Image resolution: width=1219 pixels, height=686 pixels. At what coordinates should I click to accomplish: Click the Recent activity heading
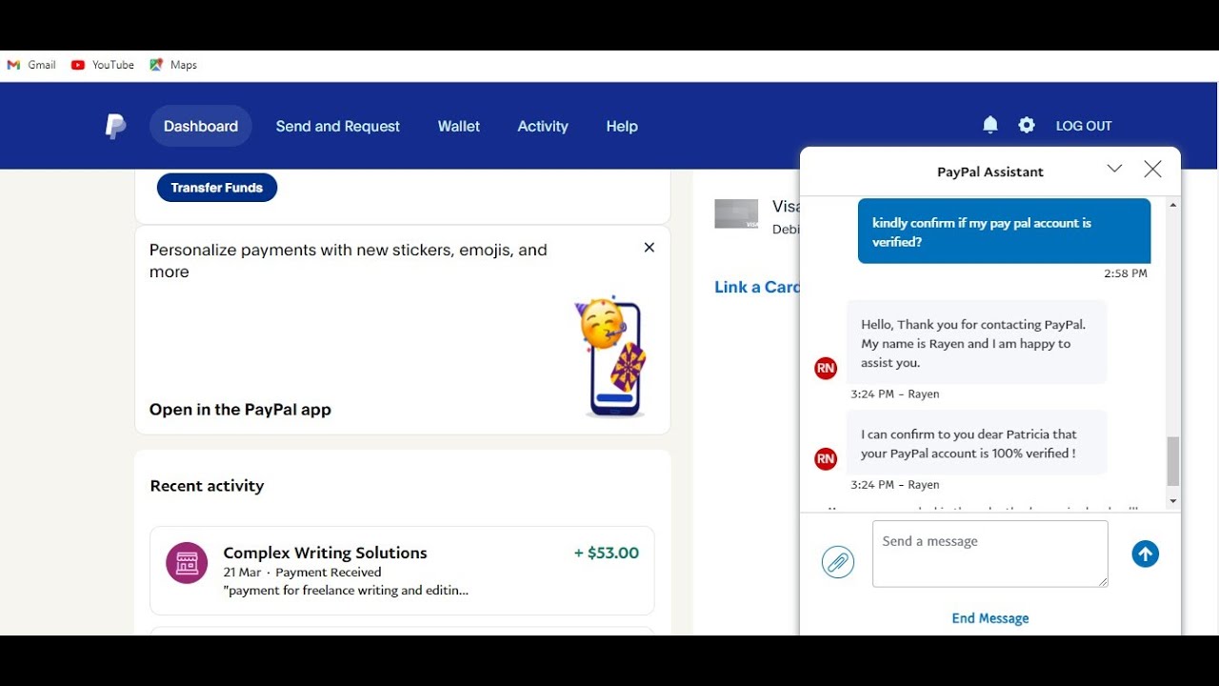207,486
